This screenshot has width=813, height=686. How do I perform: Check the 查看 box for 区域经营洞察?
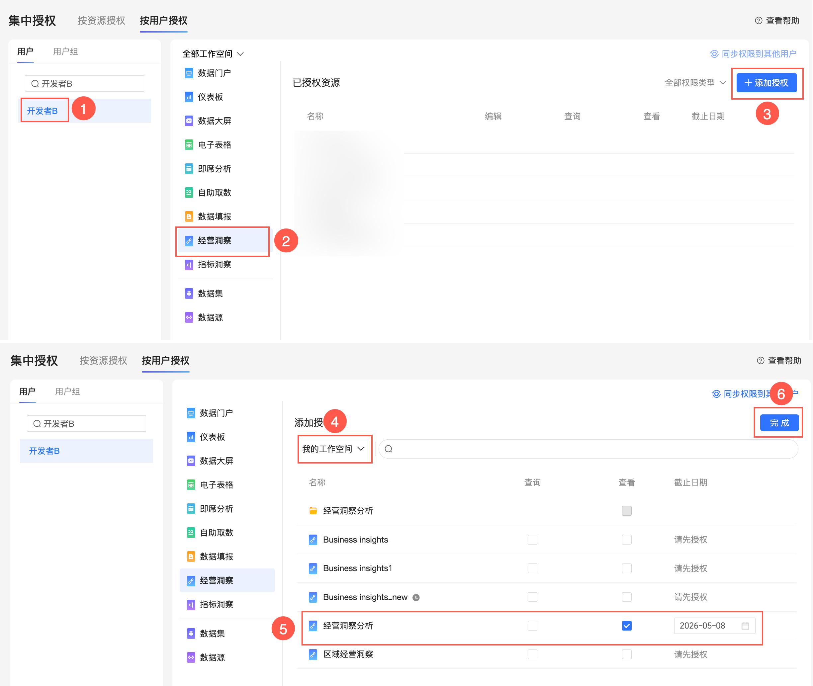click(626, 654)
